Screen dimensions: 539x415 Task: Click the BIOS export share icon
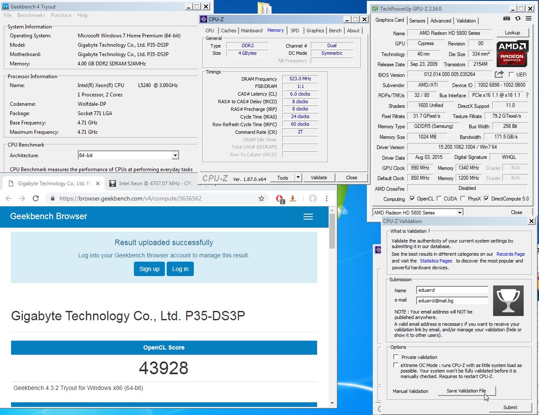[499, 74]
